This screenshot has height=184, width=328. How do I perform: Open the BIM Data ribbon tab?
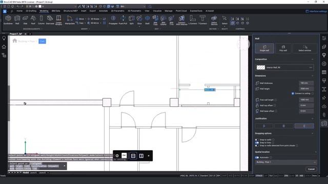(x=56, y=11)
